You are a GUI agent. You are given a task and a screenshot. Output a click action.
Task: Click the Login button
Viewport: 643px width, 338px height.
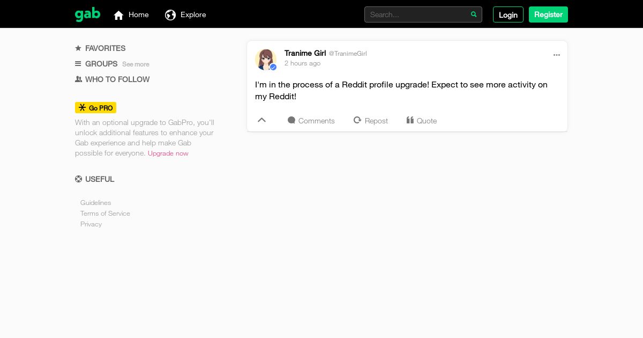tap(508, 14)
